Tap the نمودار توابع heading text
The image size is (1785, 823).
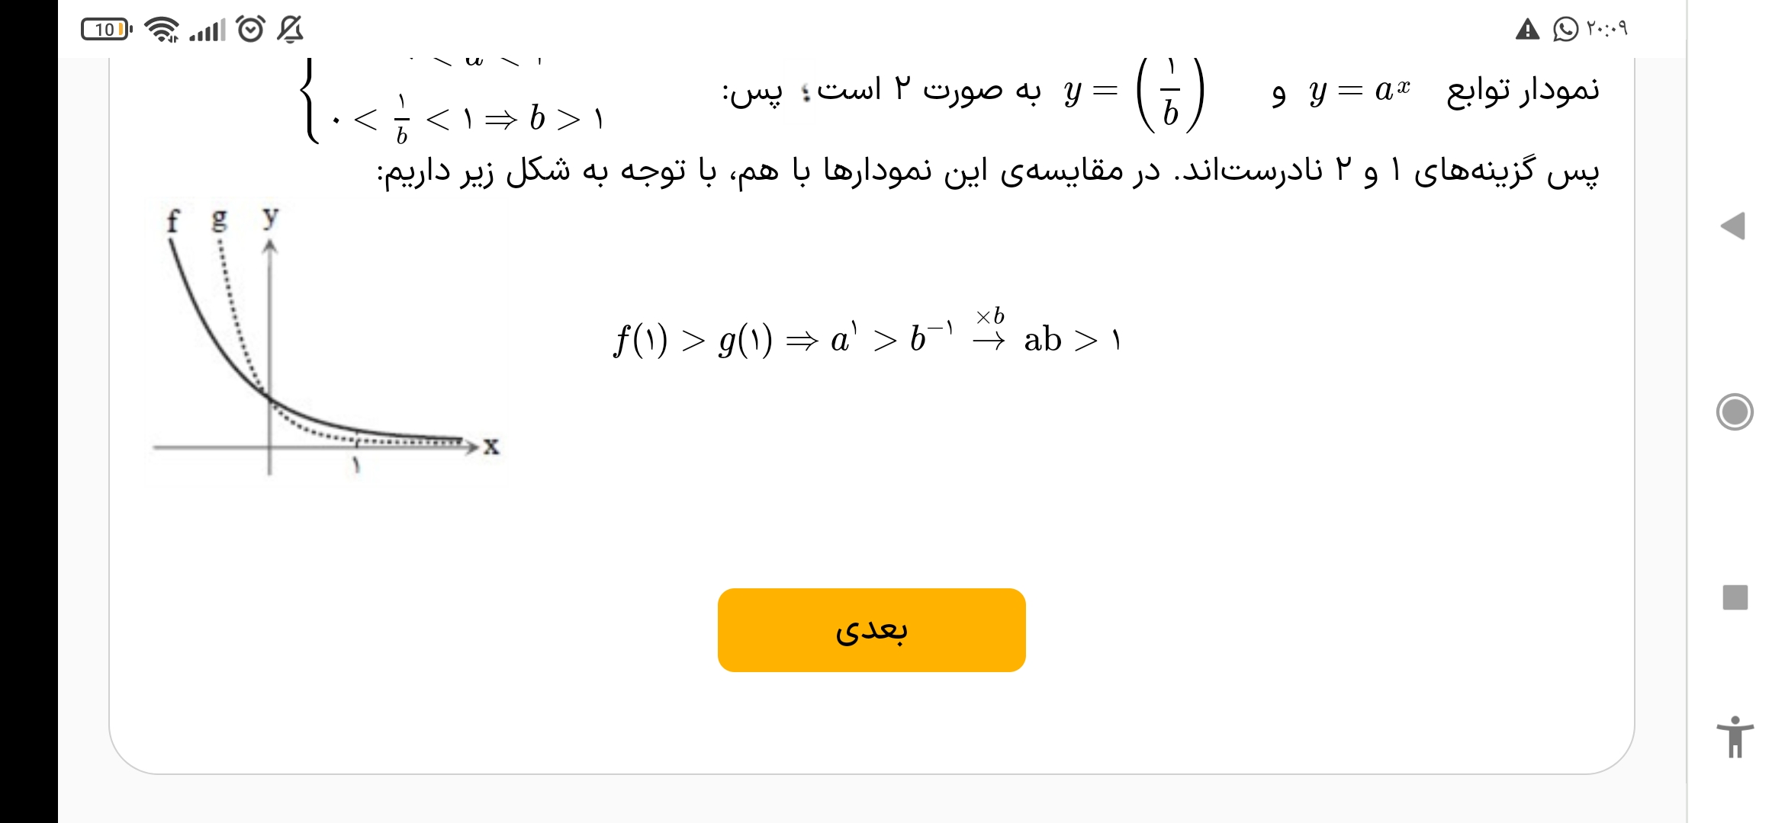coord(1523,90)
